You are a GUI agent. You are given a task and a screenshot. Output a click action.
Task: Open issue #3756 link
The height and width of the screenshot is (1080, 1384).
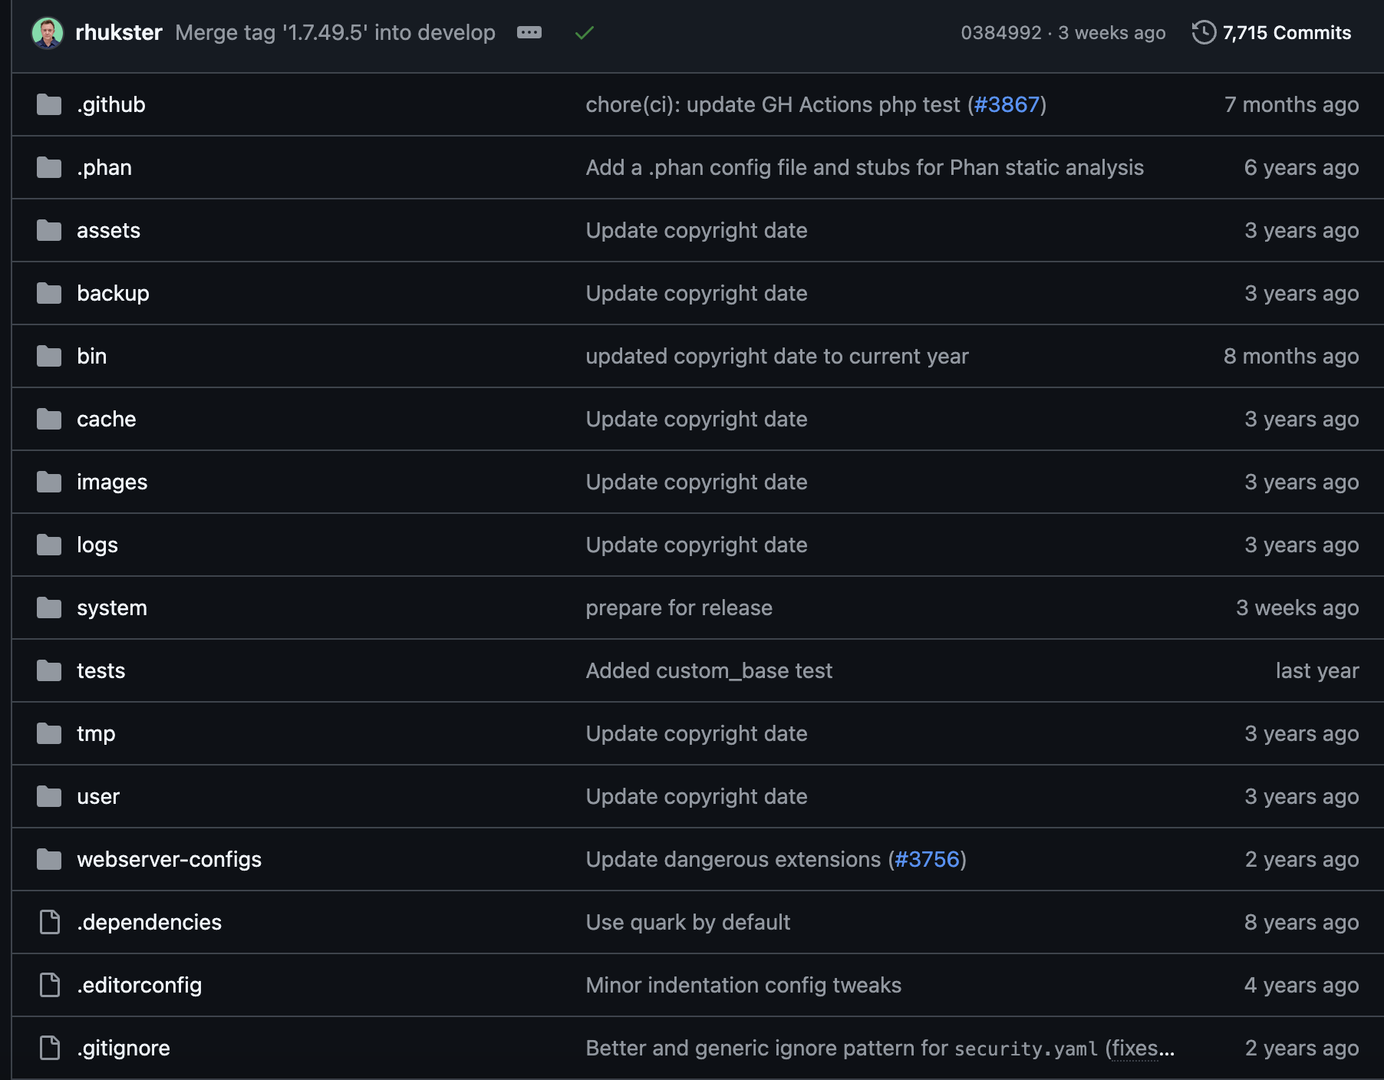[x=927, y=860]
